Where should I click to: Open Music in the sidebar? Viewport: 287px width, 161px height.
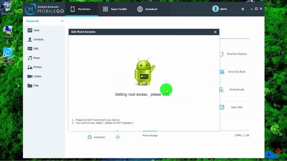34,58
